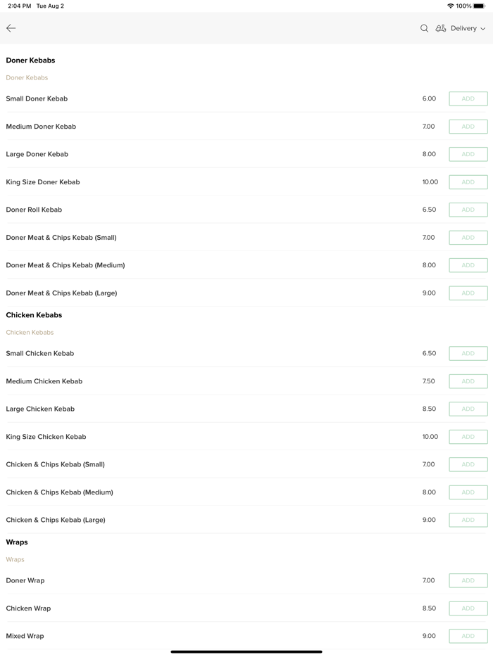Tap the Wi-Fi status icon
493x657 pixels.
click(x=450, y=6)
